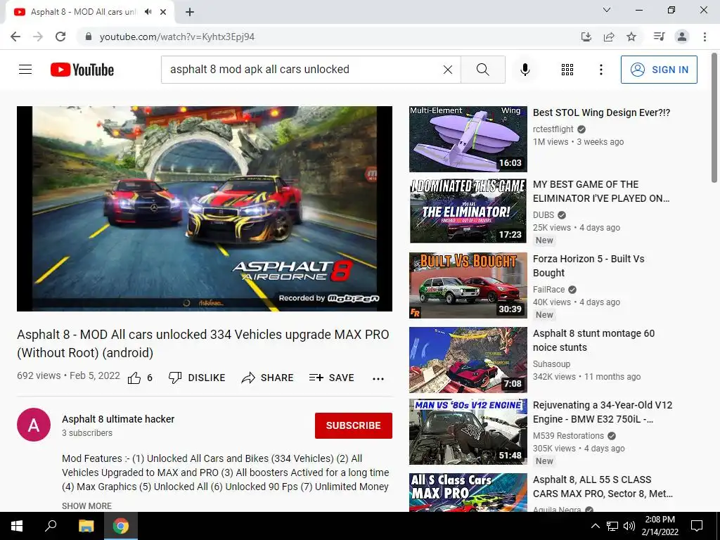Open rctestflight channel name
This screenshot has width=720, height=540.
[553, 129]
